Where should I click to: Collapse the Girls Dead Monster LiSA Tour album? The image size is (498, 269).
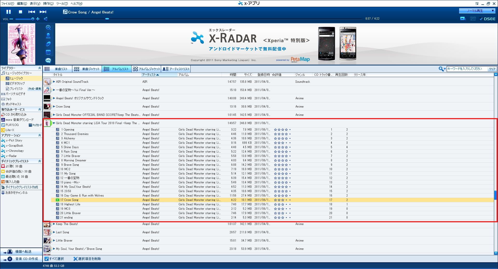coord(54,123)
